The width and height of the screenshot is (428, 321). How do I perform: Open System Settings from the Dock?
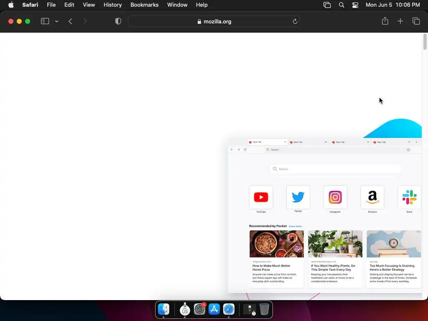199,309
